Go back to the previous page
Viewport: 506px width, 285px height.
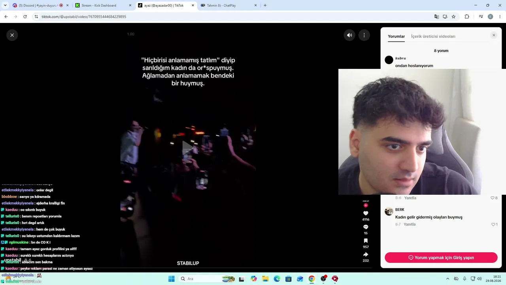point(6,17)
